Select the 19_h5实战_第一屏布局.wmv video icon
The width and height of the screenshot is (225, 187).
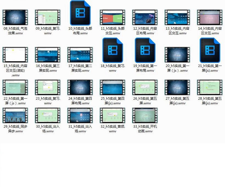tap(145, 50)
